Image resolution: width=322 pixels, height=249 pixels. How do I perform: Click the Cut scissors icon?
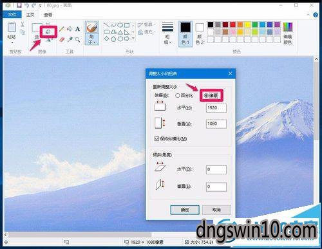[23, 24]
